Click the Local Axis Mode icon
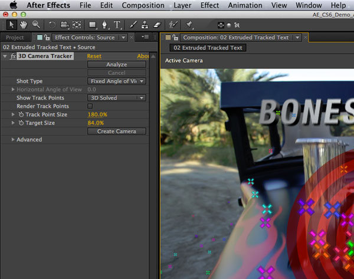 [x=221, y=25]
